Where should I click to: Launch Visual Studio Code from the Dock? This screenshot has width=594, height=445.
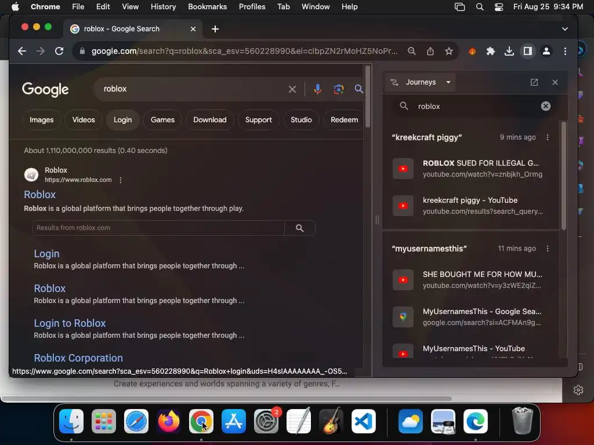(364, 421)
